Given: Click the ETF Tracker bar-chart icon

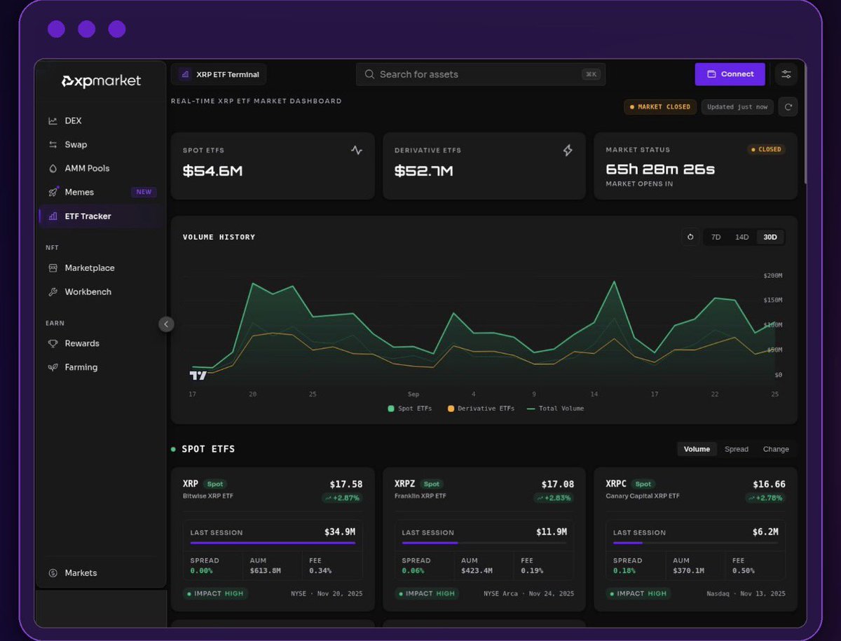Looking at the screenshot, I should (53, 216).
